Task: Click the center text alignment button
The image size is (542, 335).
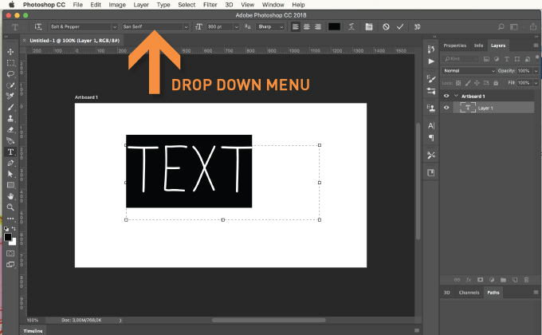Action: point(307,27)
